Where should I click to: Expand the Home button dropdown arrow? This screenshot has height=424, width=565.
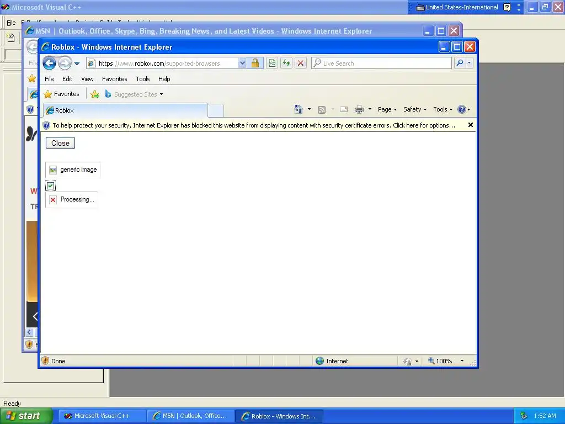click(x=309, y=109)
